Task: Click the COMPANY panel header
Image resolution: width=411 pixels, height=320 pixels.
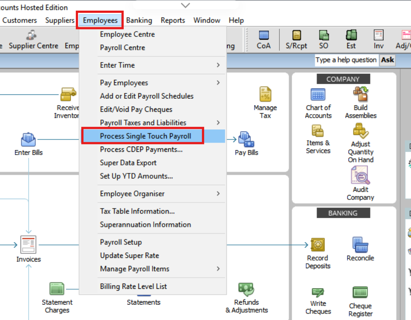Action: click(343, 79)
